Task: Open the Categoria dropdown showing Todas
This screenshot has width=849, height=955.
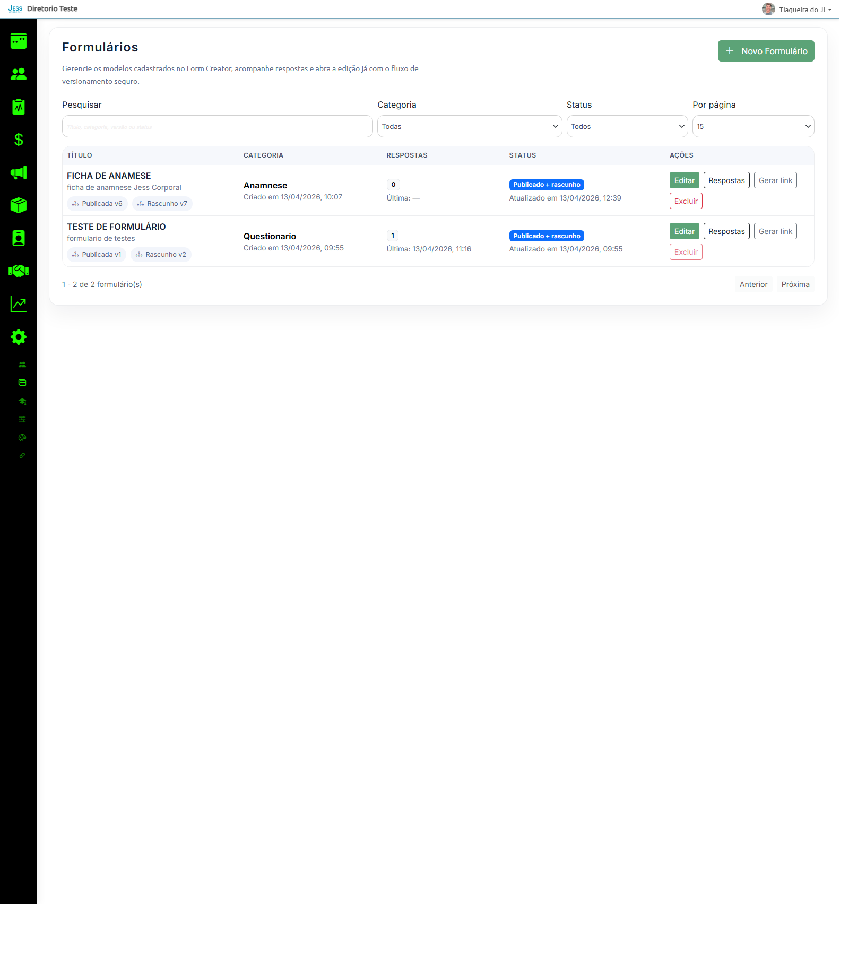Action: [469, 126]
